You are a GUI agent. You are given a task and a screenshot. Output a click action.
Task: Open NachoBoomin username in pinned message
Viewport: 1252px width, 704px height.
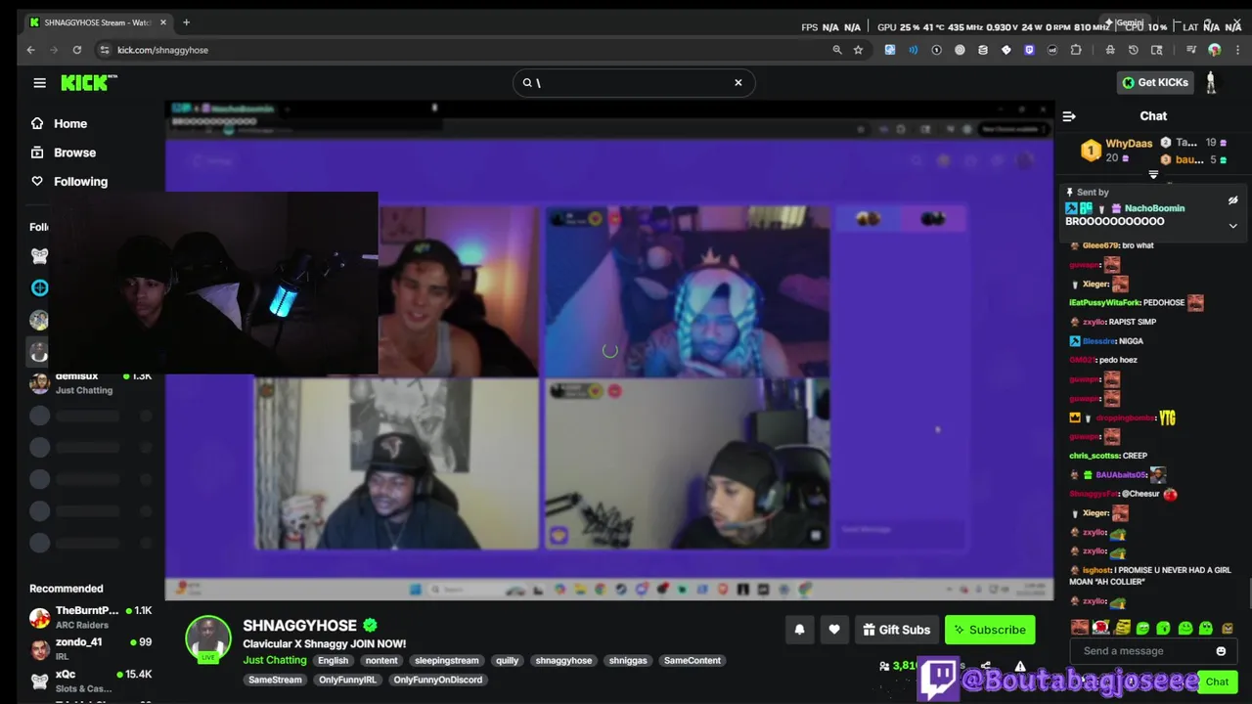click(1154, 208)
